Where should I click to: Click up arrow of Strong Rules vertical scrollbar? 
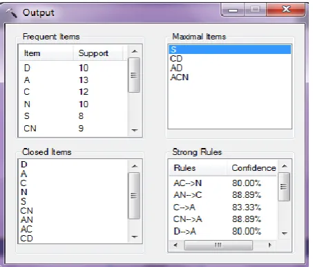285,166
